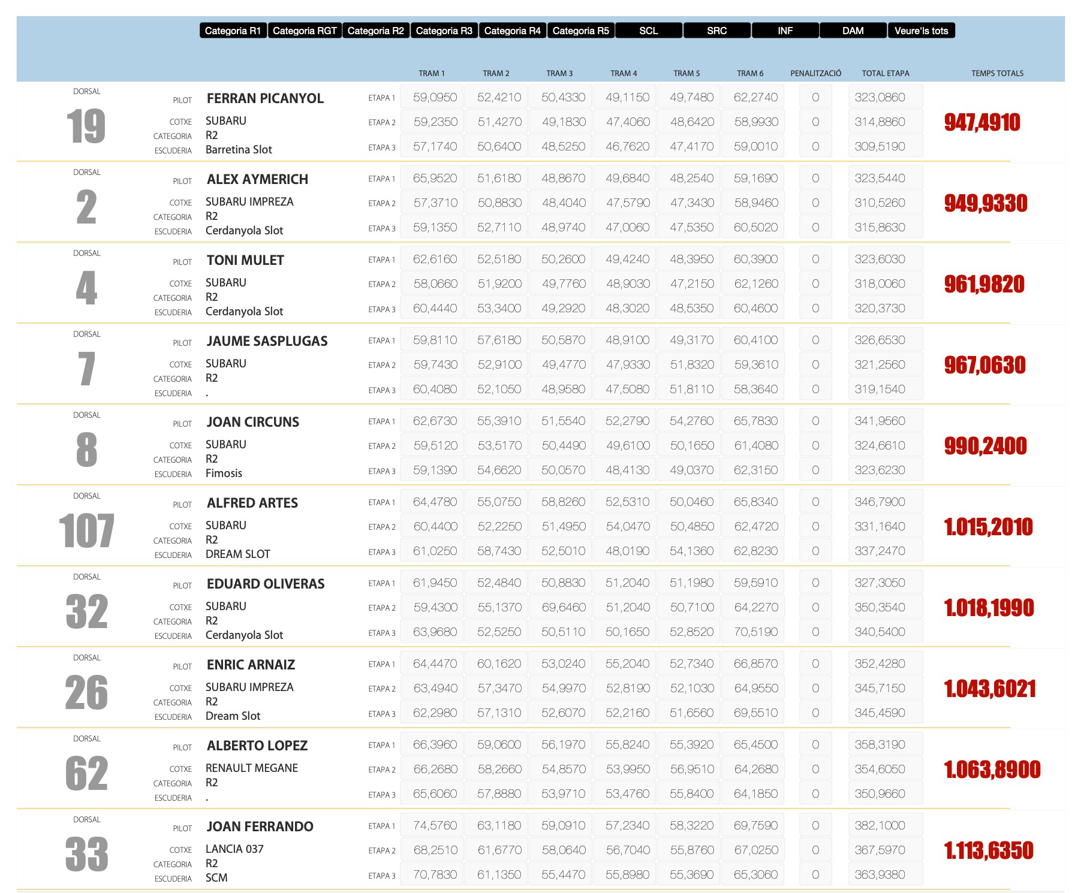Click Ferran Picanyol's Etapa 1 Tram 1 time

pyautogui.click(x=435, y=97)
